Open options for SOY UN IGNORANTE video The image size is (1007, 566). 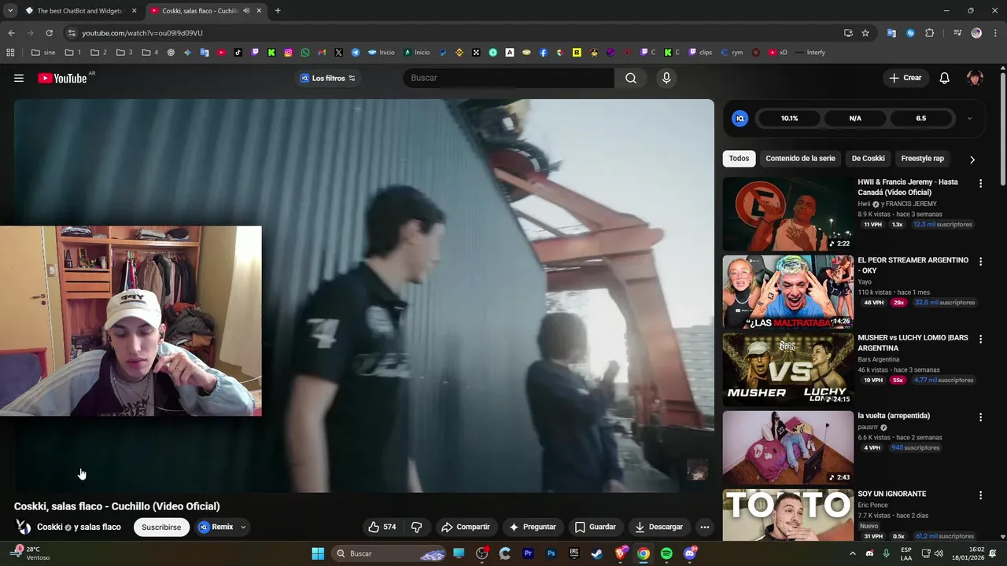pyautogui.click(x=980, y=495)
